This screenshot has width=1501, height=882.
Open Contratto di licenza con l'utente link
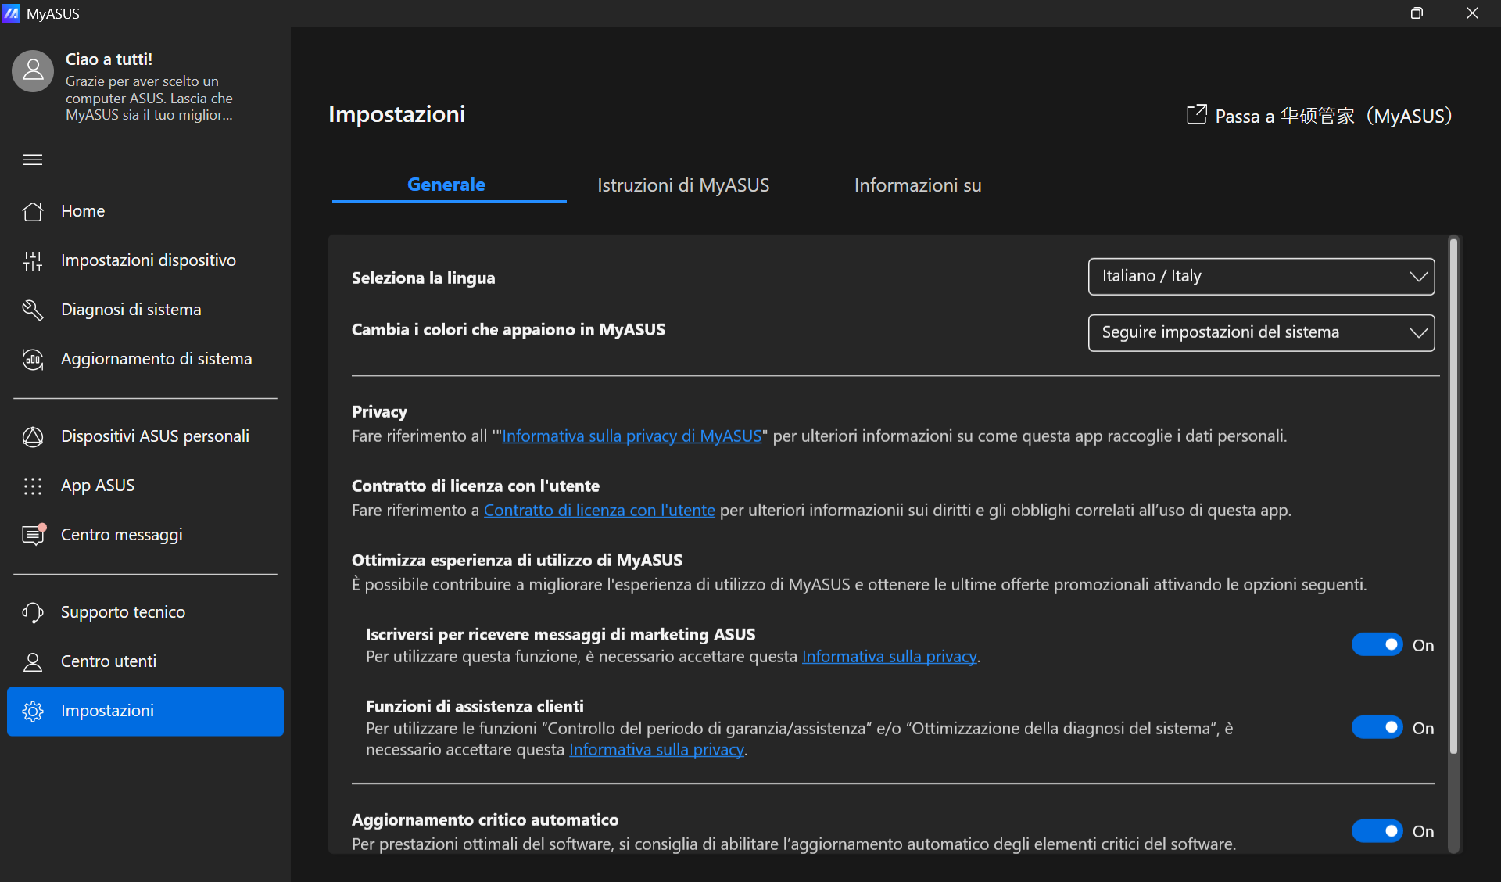click(600, 511)
